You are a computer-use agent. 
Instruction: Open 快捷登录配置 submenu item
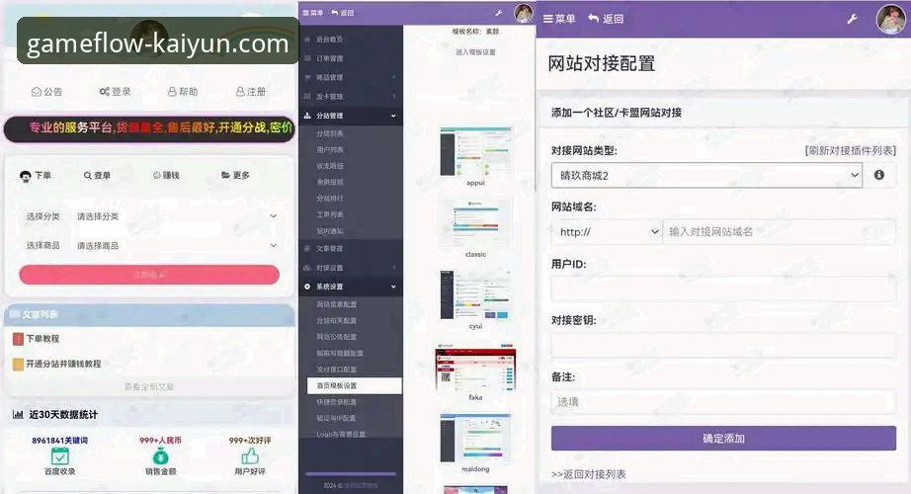(337, 402)
